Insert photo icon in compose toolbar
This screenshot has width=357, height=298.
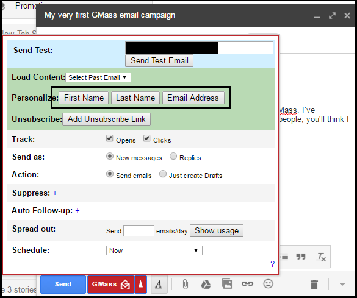227,284
